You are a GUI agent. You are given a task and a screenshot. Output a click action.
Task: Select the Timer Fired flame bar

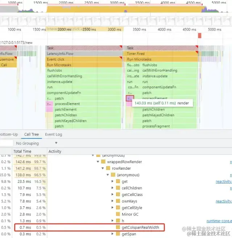tap(162, 53)
